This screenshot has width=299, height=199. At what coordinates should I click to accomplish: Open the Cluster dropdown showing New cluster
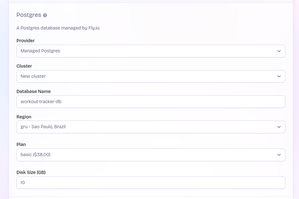click(151, 76)
